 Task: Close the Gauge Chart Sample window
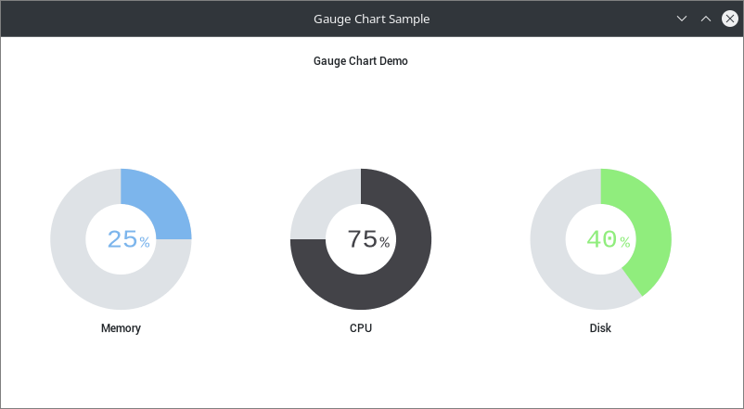[730, 19]
